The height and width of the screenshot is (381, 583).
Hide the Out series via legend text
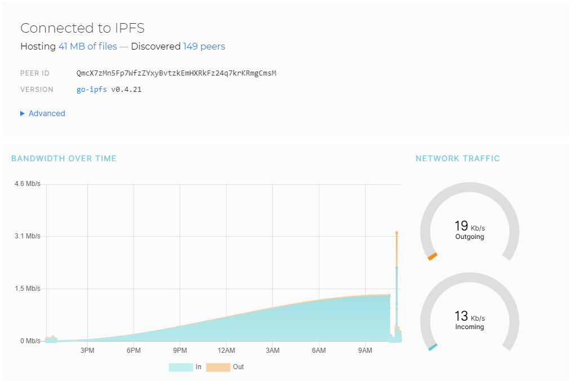click(x=238, y=367)
